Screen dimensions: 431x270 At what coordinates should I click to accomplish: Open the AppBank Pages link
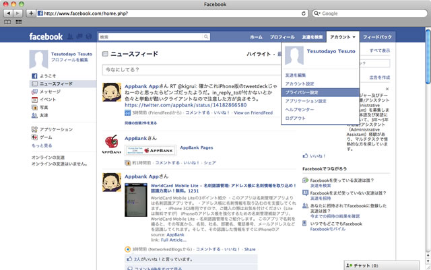(x=196, y=147)
